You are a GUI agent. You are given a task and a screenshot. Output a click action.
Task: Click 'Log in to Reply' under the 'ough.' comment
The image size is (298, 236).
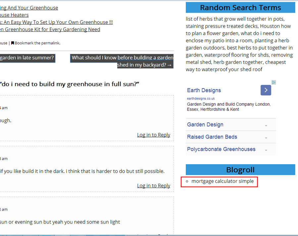coord(154,135)
